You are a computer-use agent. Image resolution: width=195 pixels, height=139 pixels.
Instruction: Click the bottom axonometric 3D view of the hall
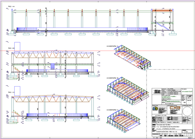pyautogui.click(x=124, y=121)
